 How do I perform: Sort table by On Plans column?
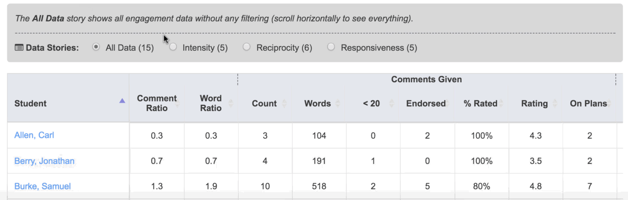589,104
